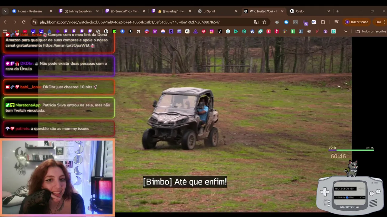Click the 60:46 timer overlay
This screenshot has width=387, height=217.
point(338,156)
